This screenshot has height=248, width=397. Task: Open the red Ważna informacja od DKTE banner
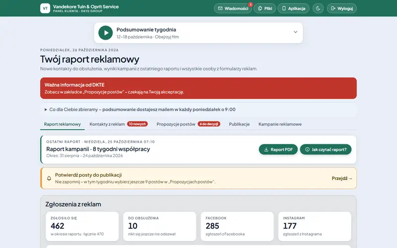click(x=198, y=88)
